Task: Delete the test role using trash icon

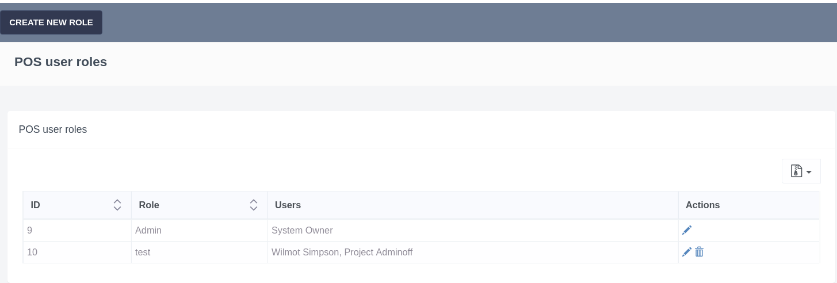Action: coord(700,252)
